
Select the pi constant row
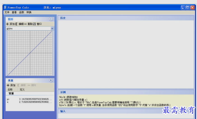tap(30, 99)
